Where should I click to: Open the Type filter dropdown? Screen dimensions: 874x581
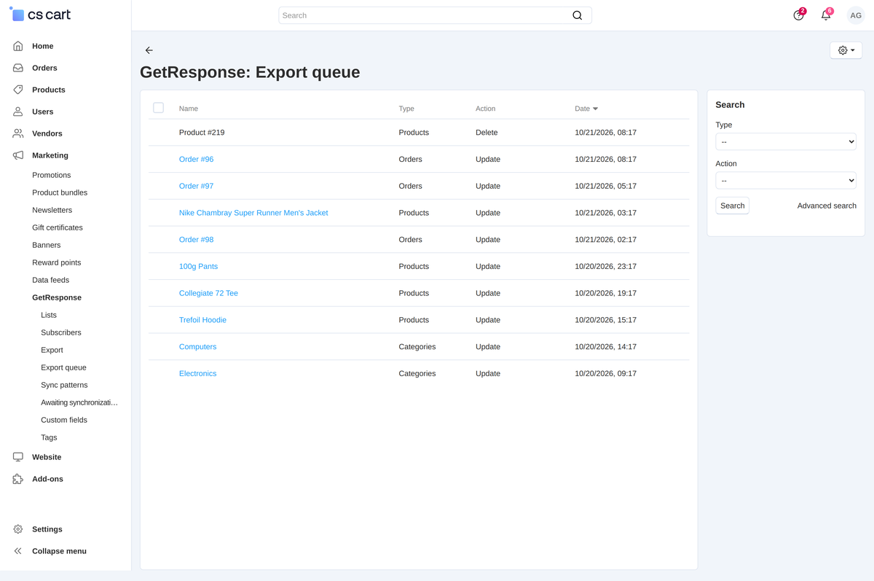[786, 141]
